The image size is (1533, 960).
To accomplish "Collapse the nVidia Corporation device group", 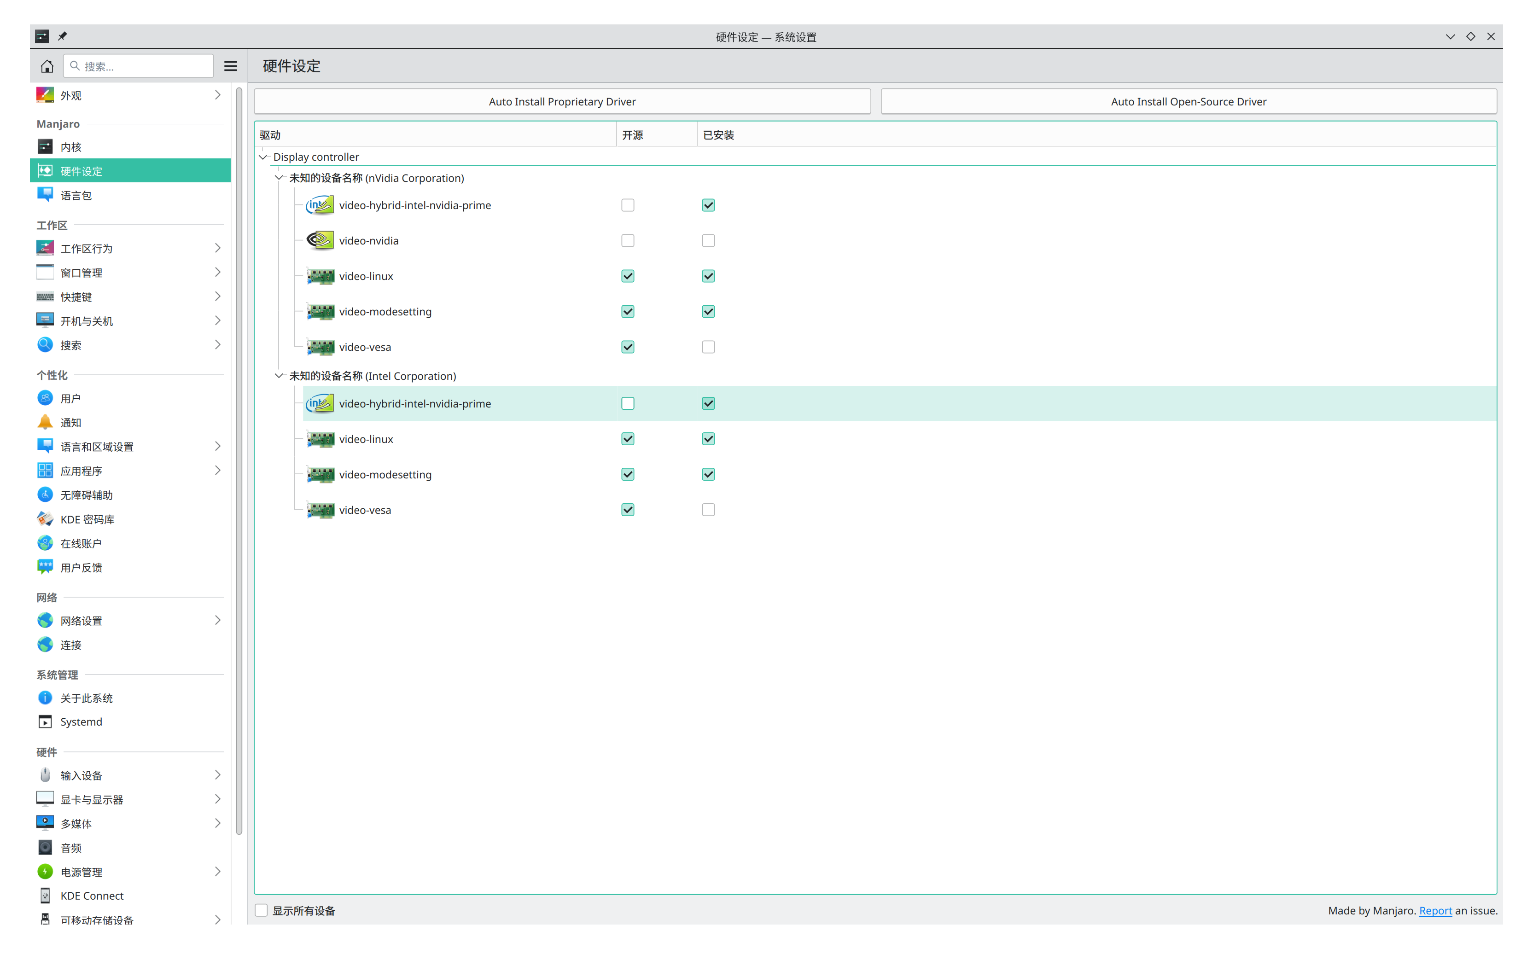I will pyautogui.click(x=279, y=178).
